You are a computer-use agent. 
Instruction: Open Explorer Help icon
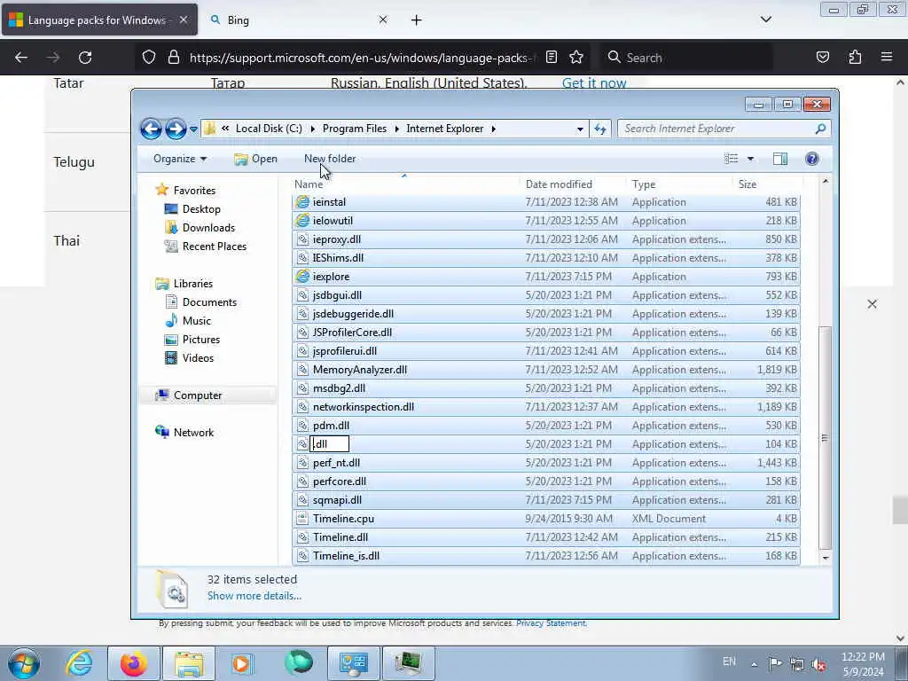(x=812, y=159)
